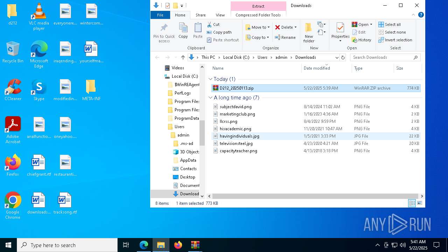Image resolution: width=448 pixels, height=252 pixels.
Task: Create a New folder from ribbon
Action: [x=309, y=33]
